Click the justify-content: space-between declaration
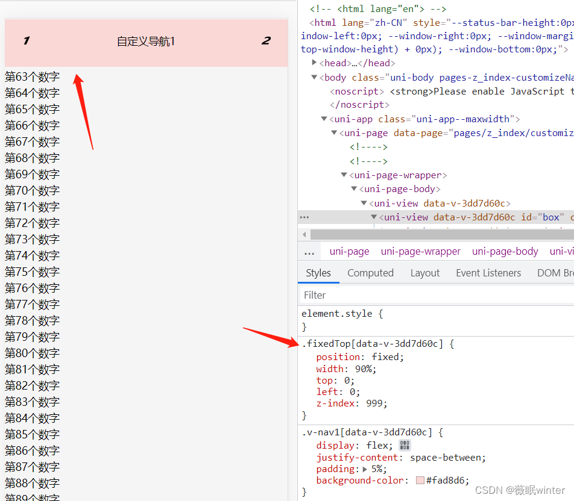The height and width of the screenshot is (501, 574). [x=401, y=457]
